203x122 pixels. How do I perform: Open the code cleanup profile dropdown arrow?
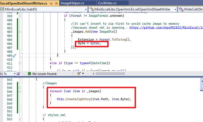[x=83, y=74]
